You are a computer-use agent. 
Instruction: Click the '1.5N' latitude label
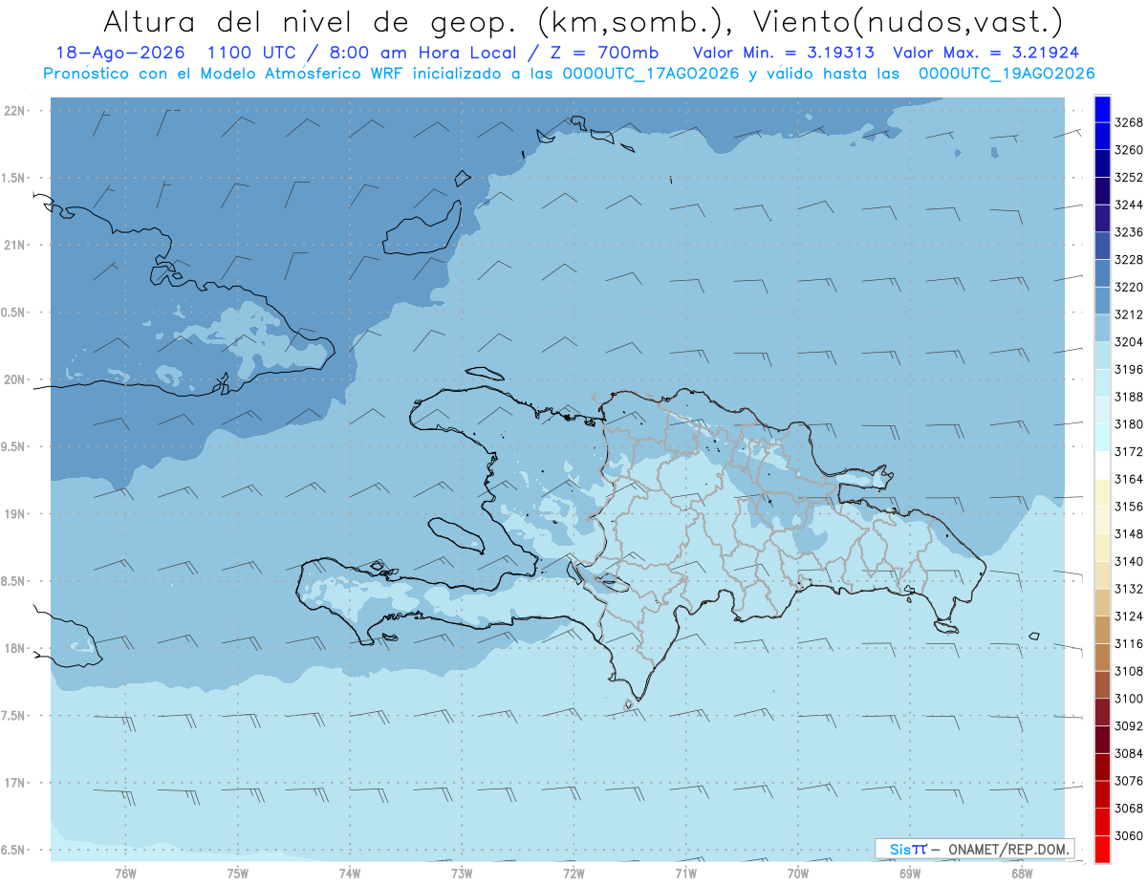pyautogui.click(x=13, y=178)
